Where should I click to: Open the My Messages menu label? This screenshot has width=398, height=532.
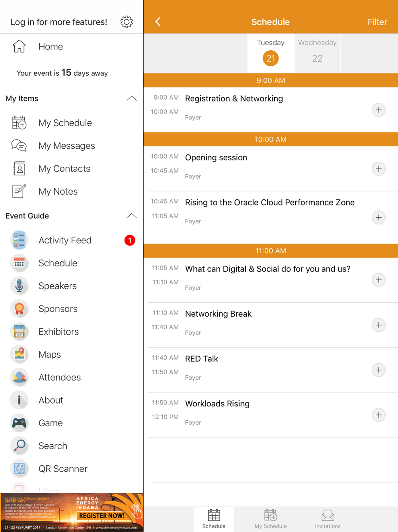[x=67, y=146]
